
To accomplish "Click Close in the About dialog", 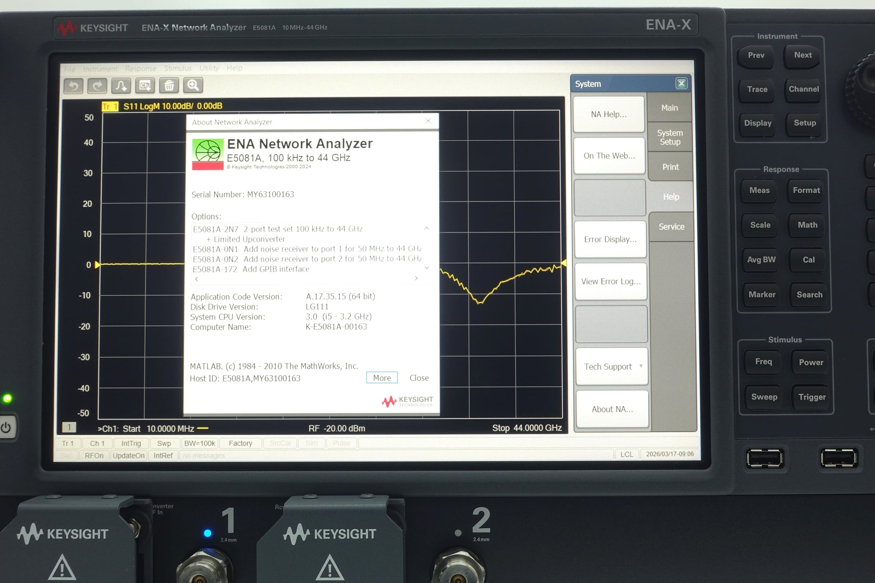I will 419,378.
